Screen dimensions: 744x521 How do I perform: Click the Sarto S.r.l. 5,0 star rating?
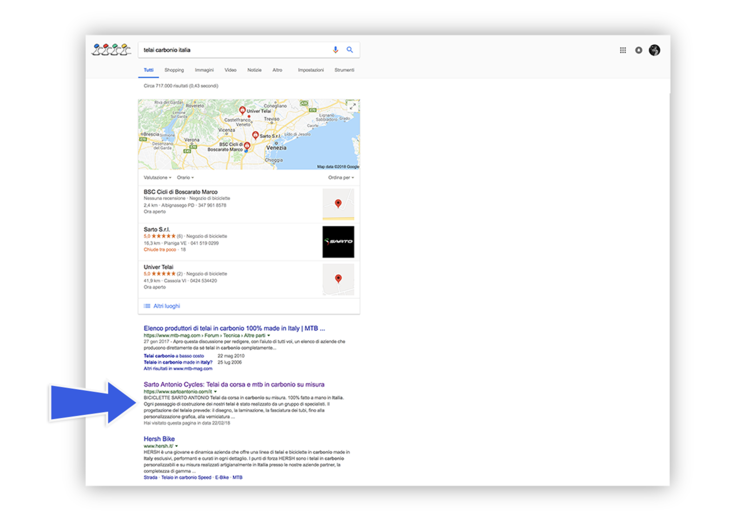point(159,236)
